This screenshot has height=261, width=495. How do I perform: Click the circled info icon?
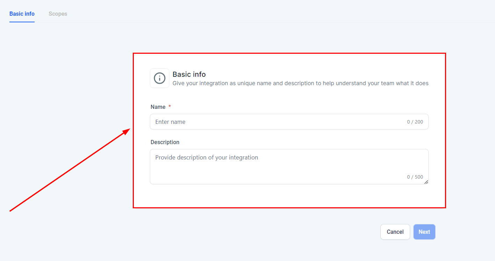click(x=160, y=78)
